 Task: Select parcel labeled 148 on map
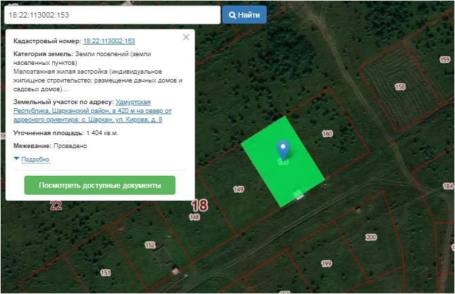coord(195,217)
